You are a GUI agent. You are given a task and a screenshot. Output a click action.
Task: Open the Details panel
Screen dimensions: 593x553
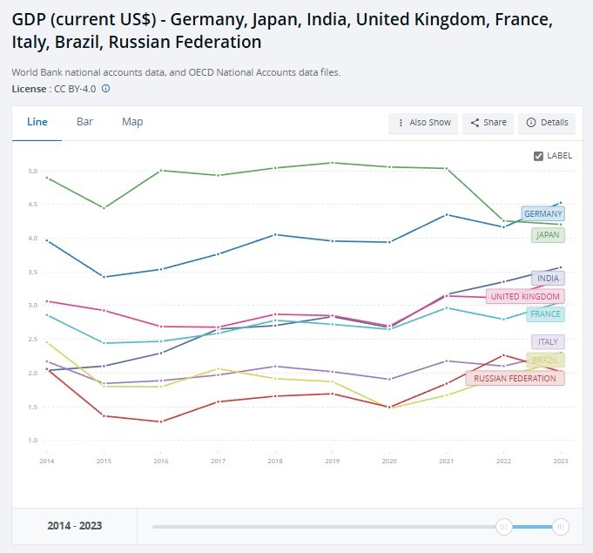[547, 123]
